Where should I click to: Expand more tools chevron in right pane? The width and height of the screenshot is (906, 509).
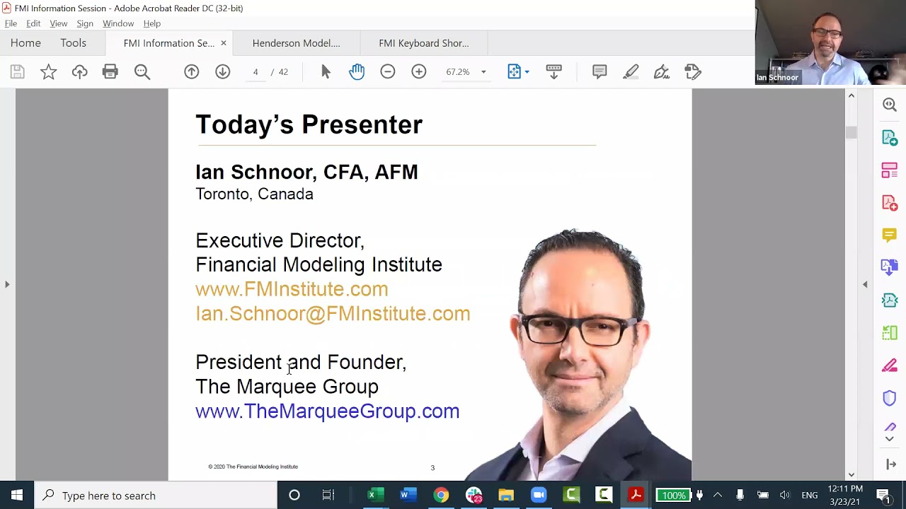890,439
